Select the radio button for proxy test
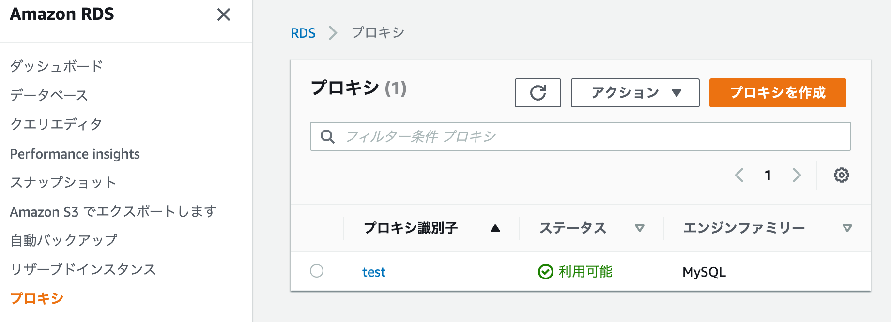The width and height of the screenshot is (891, 322). [x=317, y=272]
